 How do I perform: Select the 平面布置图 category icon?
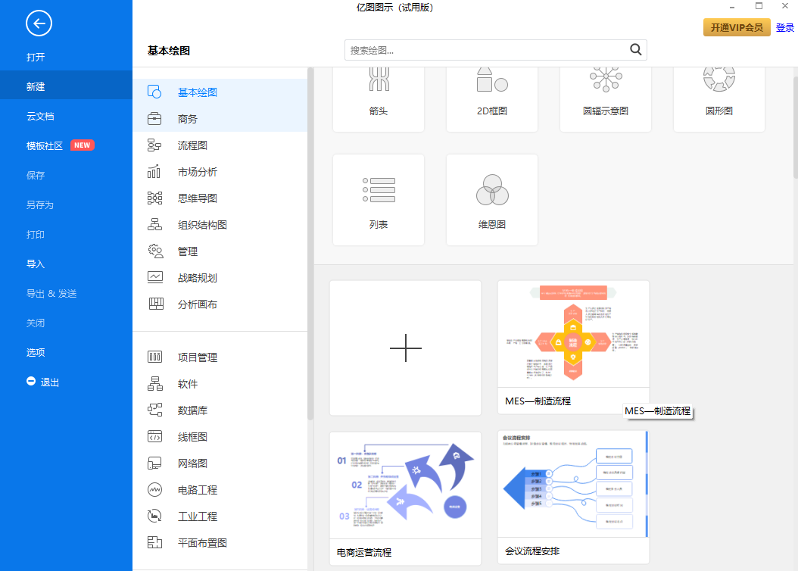tap(155, 542)
